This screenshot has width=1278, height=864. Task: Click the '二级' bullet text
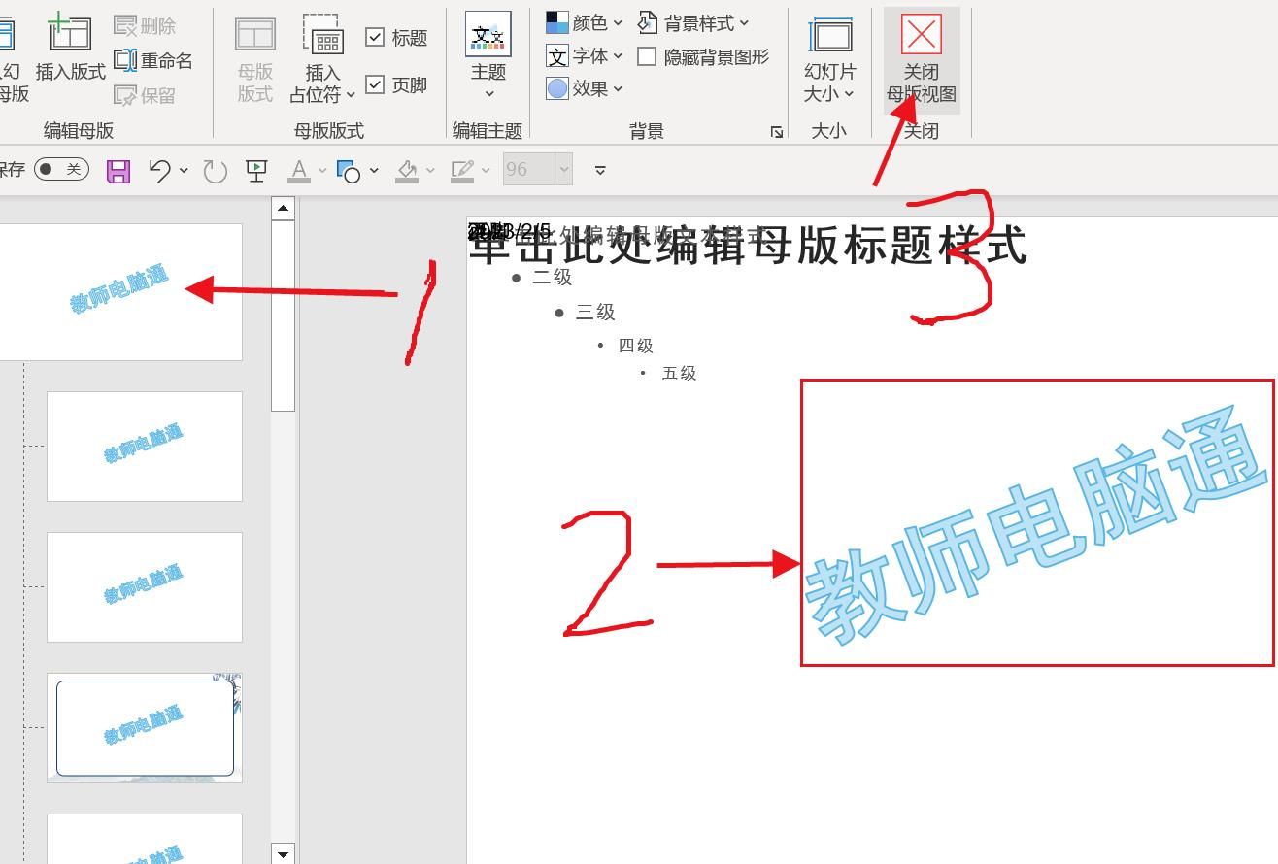(x=553, y=277)
